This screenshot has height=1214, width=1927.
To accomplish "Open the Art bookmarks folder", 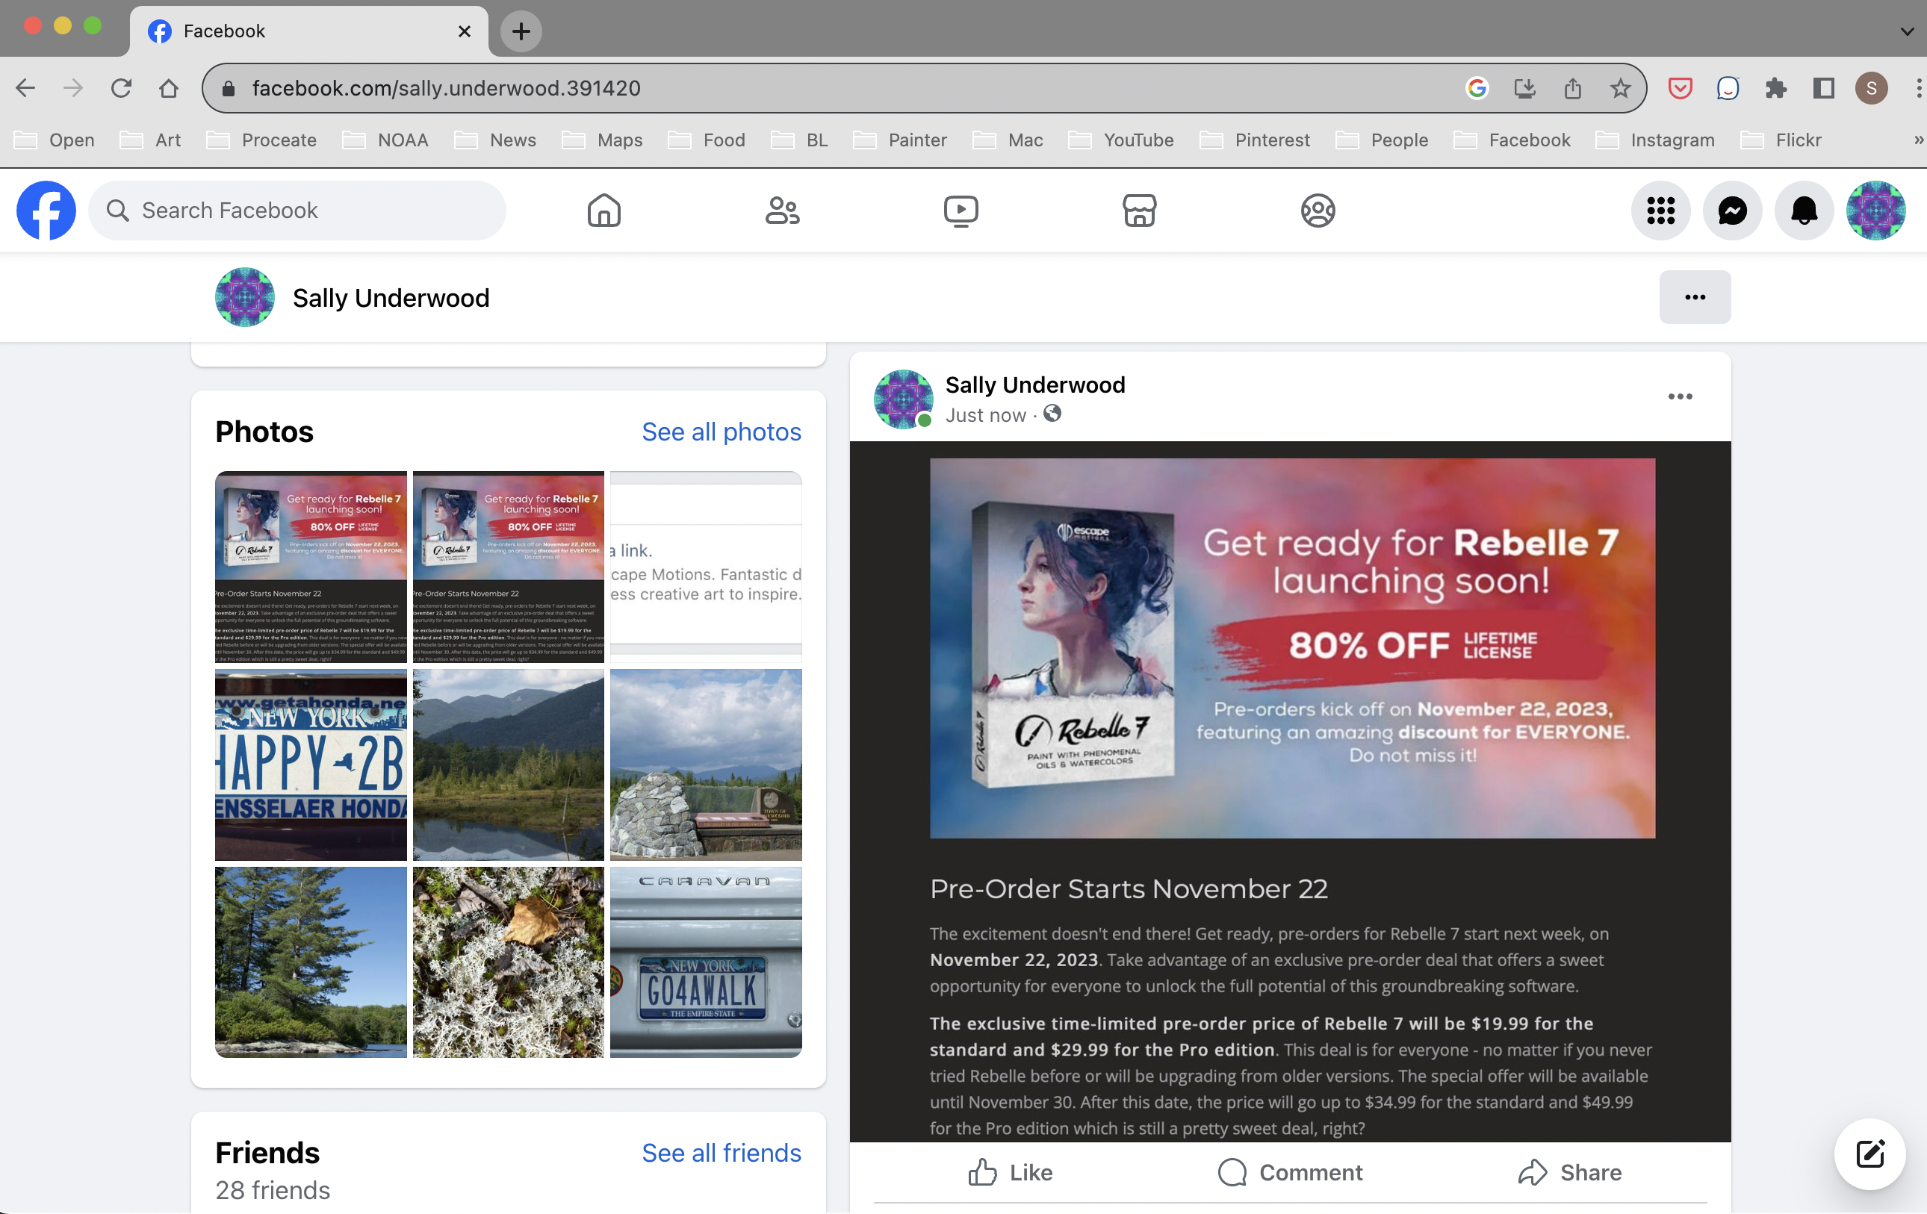I will [x=150, y=140].
